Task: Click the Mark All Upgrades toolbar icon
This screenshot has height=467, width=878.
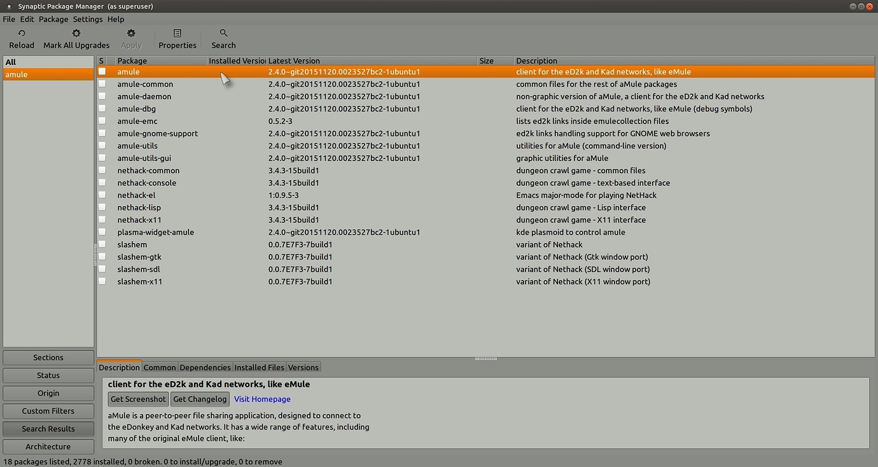Action: point(76,33)
